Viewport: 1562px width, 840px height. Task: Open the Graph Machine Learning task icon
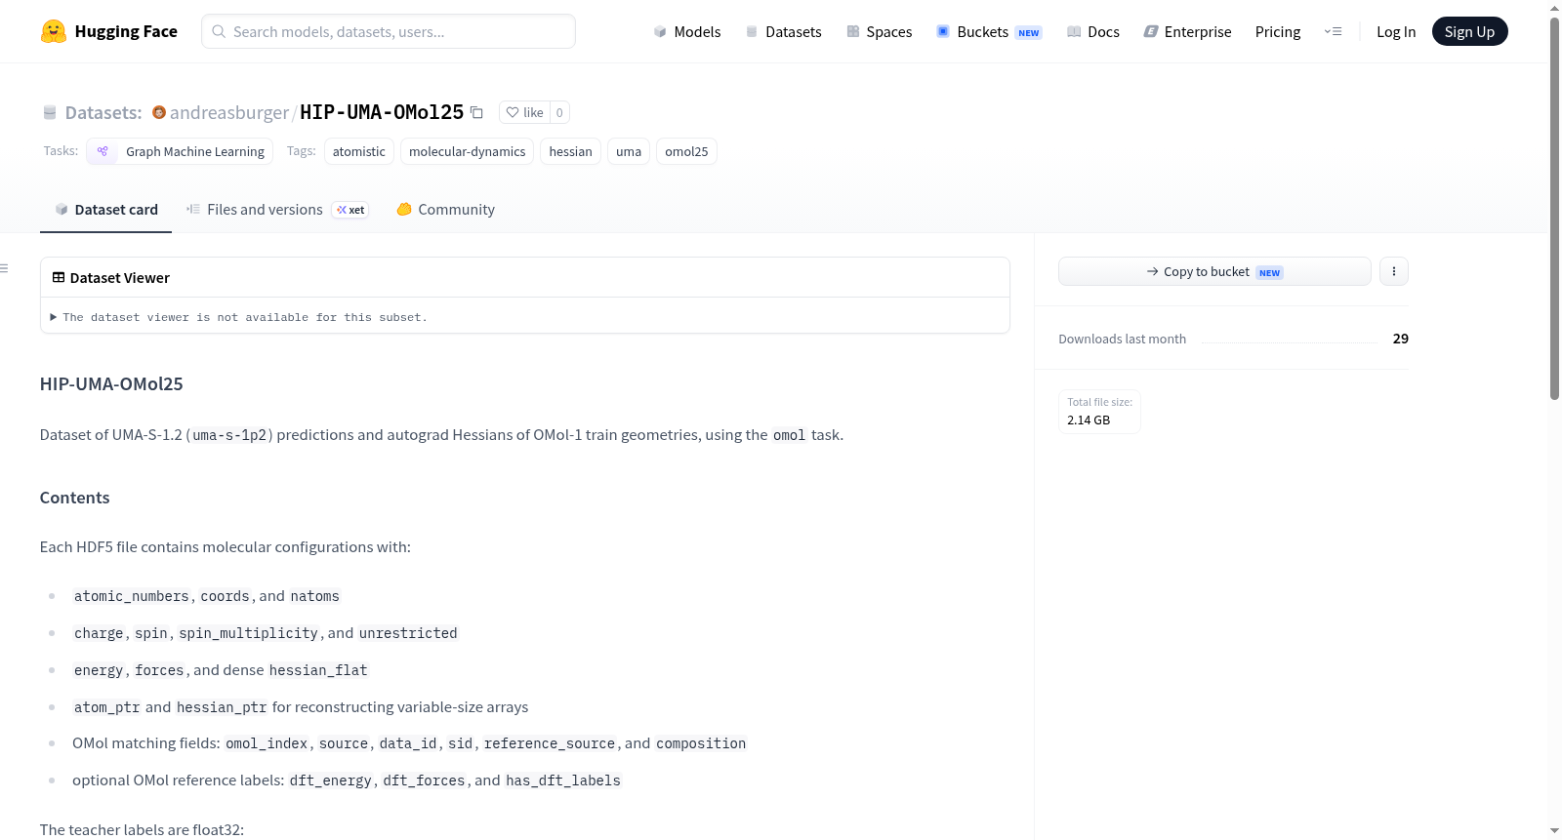click(103, 151)
